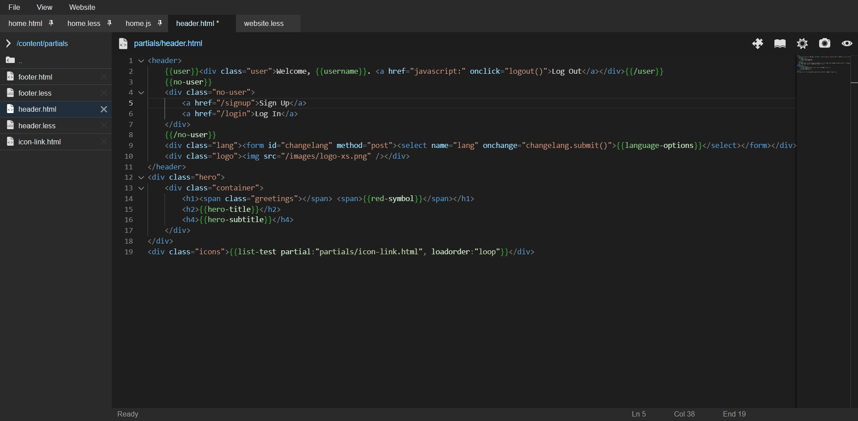The height and width of the screenshot is (421, 858).
Task: Open settings with the gear icon
Action: click(802, 43)
